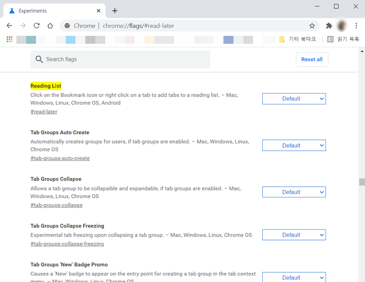The height and width of the screenshot is (282, 365).
Task: Open the Tab Groups Collapse dropdown
Action: (294, 192)
